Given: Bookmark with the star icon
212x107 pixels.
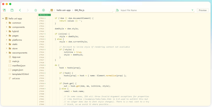Looking at the screenshot, I should tap(36, 10).
